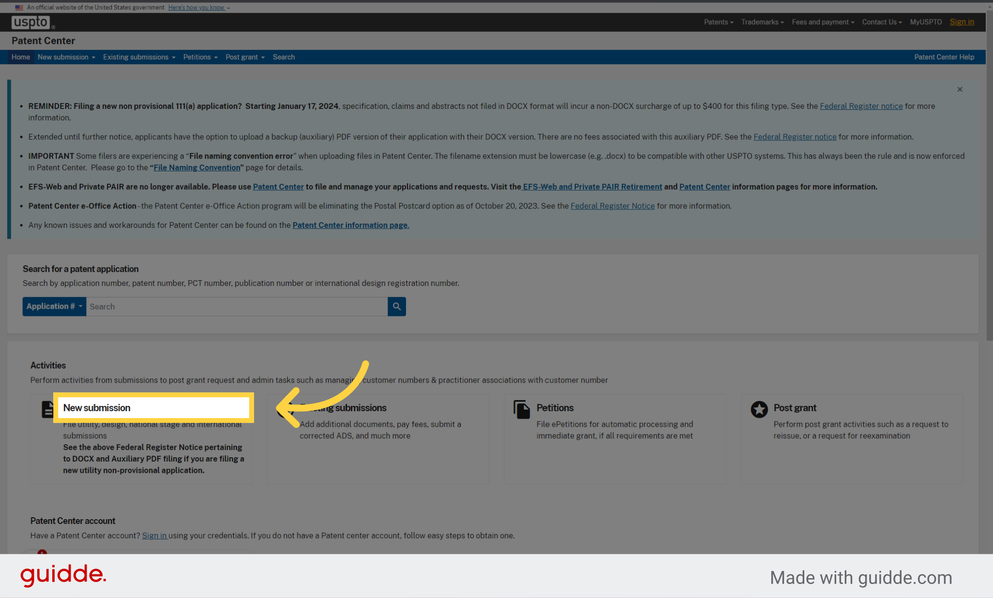
Task: Open the Patent Center information page link
Action: (x=350, y=225)
